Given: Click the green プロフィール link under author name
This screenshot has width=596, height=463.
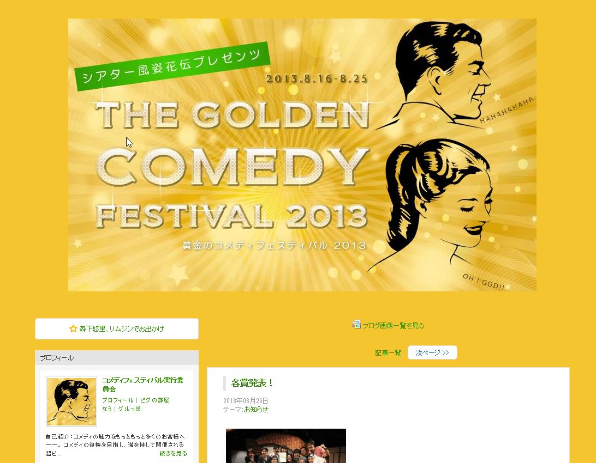Looking at the screenshot, I should [x=118, y=400].
